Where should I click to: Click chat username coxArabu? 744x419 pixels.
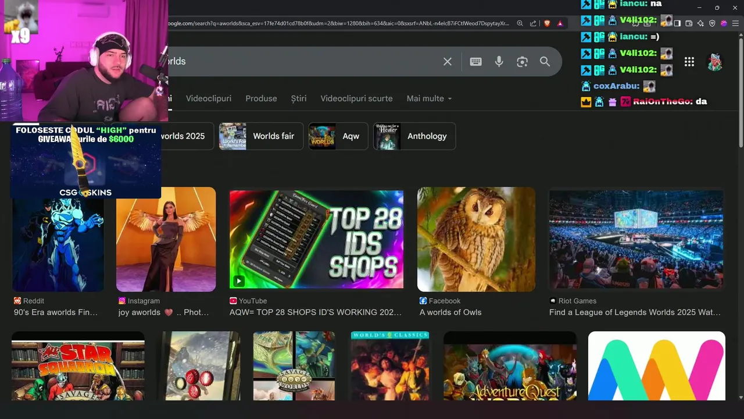[616, 86]
